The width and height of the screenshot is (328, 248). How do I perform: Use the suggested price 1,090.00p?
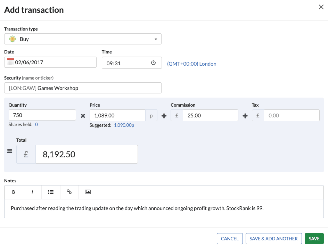point(124,125)
